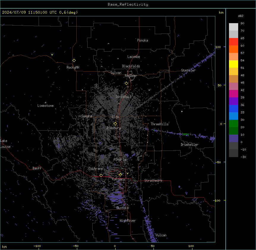
Task: Click the red 65 dBZ legend swatch
Action: coord(233,42)
